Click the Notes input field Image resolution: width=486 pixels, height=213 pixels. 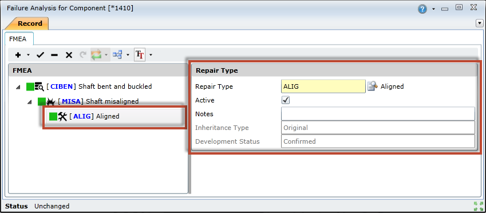pyautogui.click(x=378, y=114)
